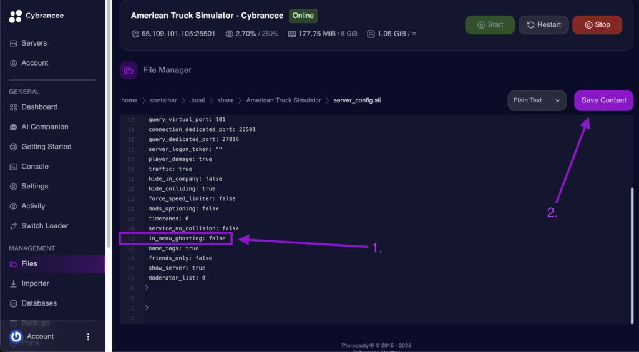This screenshot has height=352, width=639.
Task: Open the Plain Text language dropdown
Action: click(x=537, y=100)
